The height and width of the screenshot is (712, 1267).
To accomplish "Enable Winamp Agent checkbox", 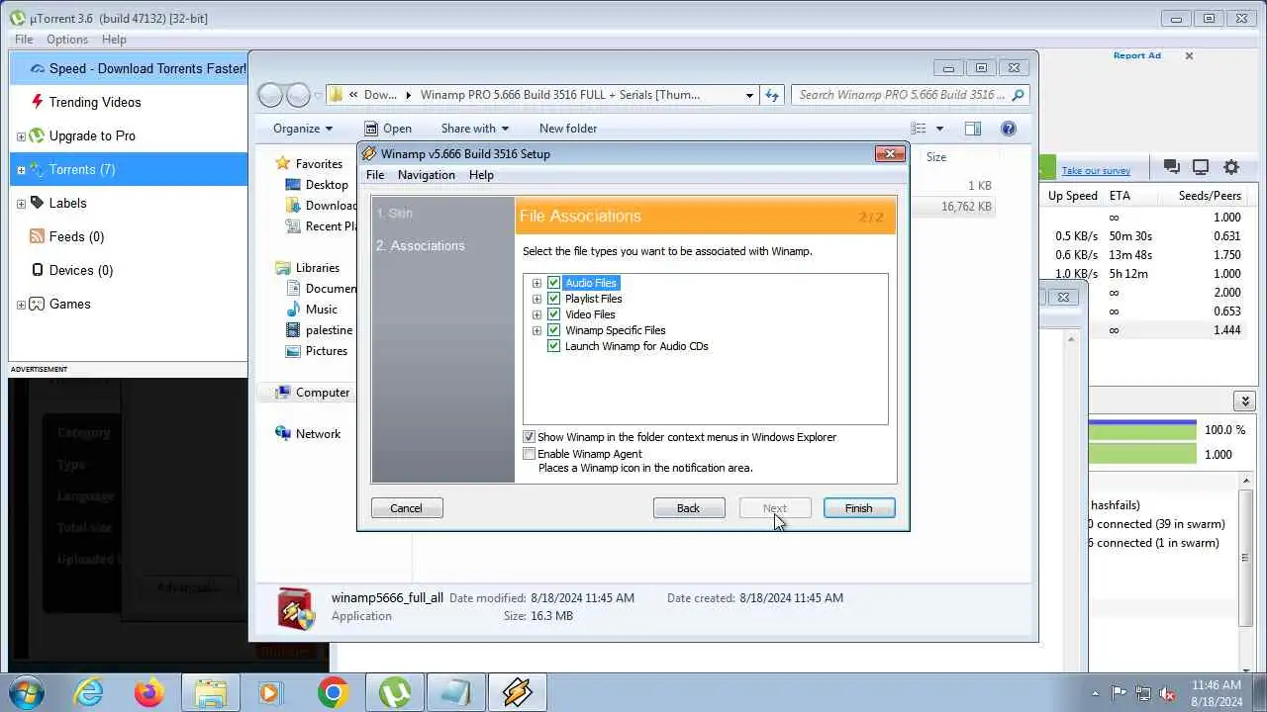I will point(530,454).
